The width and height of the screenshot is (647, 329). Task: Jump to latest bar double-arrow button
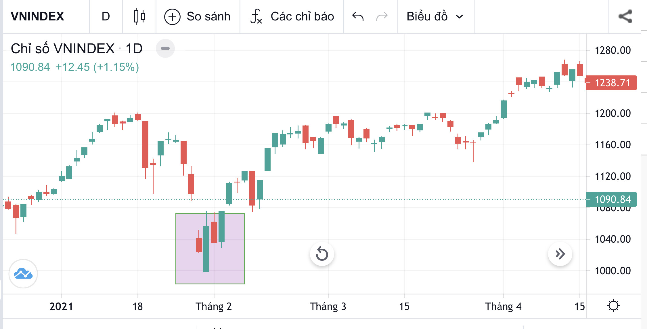(x=560, y=254)
